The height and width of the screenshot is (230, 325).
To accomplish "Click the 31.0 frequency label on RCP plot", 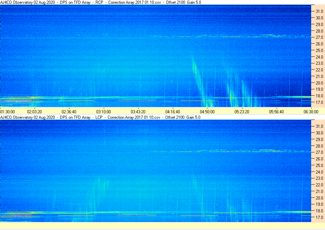I will (319, 11).
